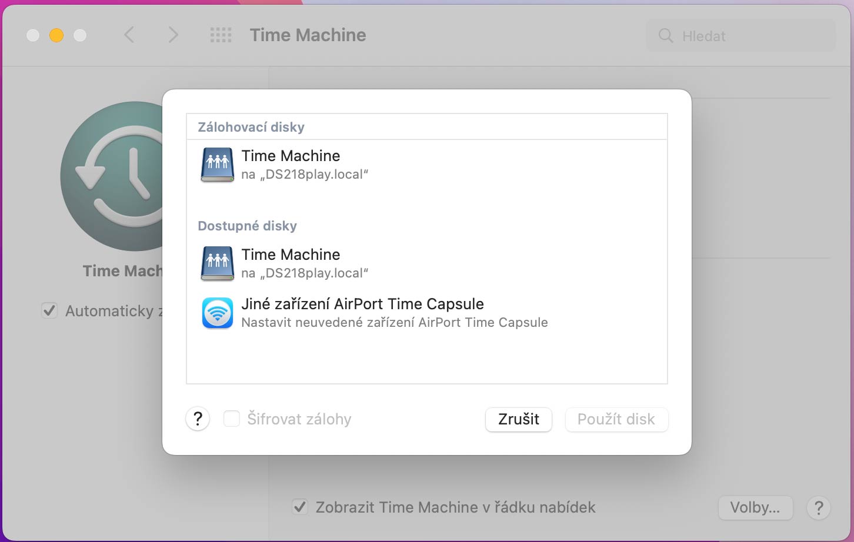Viewport: 854px width, 542px height.
Task: Click the Použít disk button
Action: pyautogui.click(x=616, y=419)
